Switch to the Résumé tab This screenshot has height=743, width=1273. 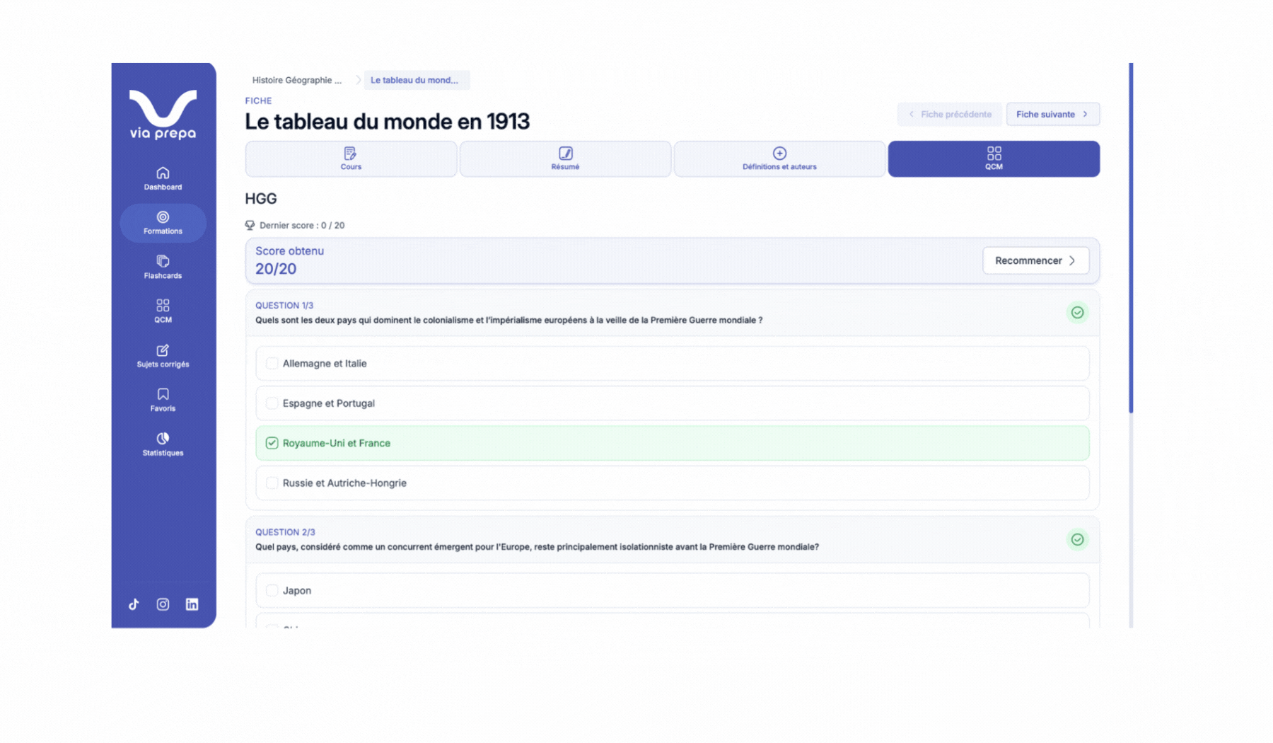pos(565,159)
